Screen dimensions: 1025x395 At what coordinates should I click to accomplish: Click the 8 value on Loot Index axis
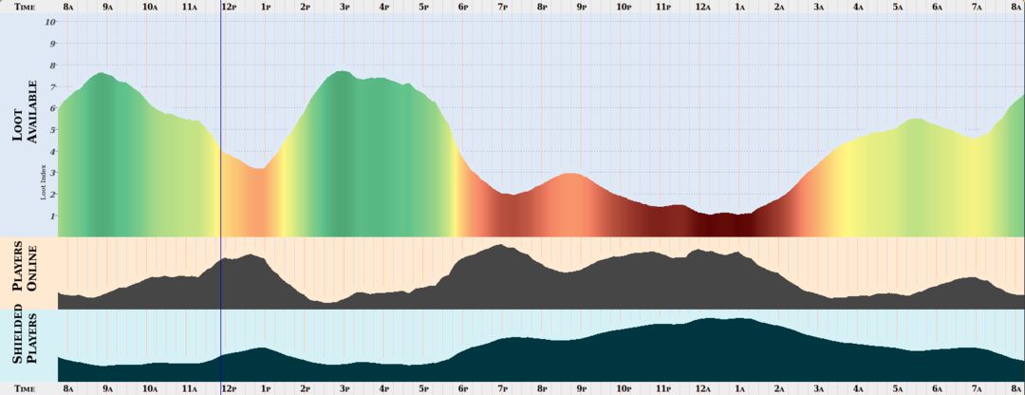pos(53,65)
